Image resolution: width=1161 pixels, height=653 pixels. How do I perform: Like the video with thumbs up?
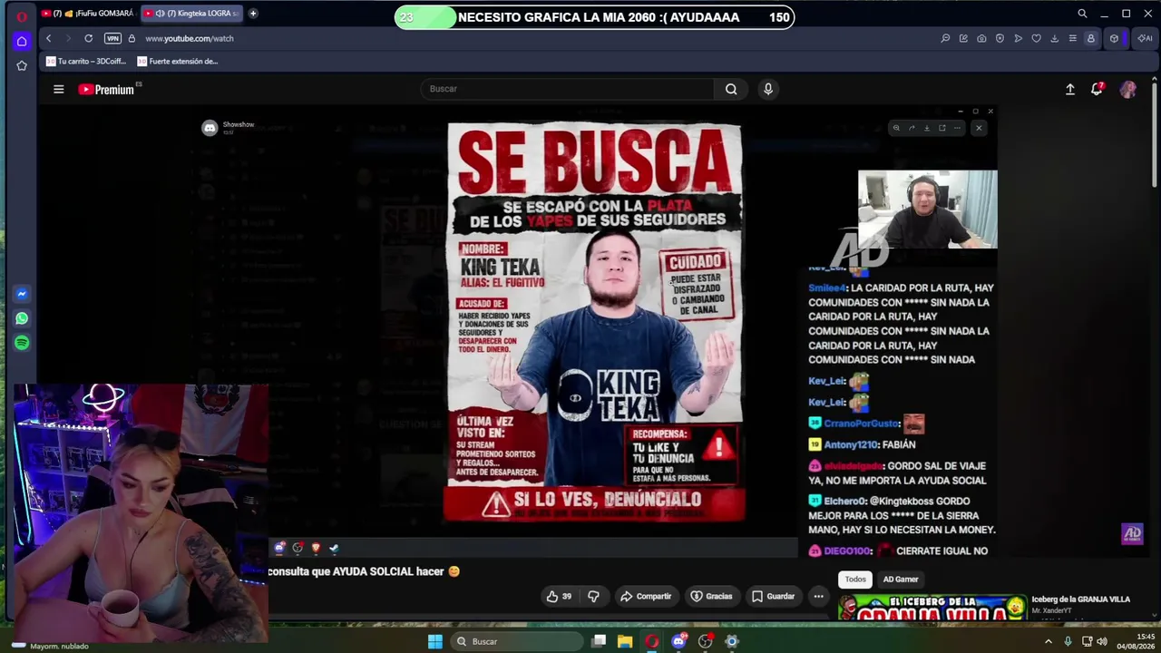560,596
